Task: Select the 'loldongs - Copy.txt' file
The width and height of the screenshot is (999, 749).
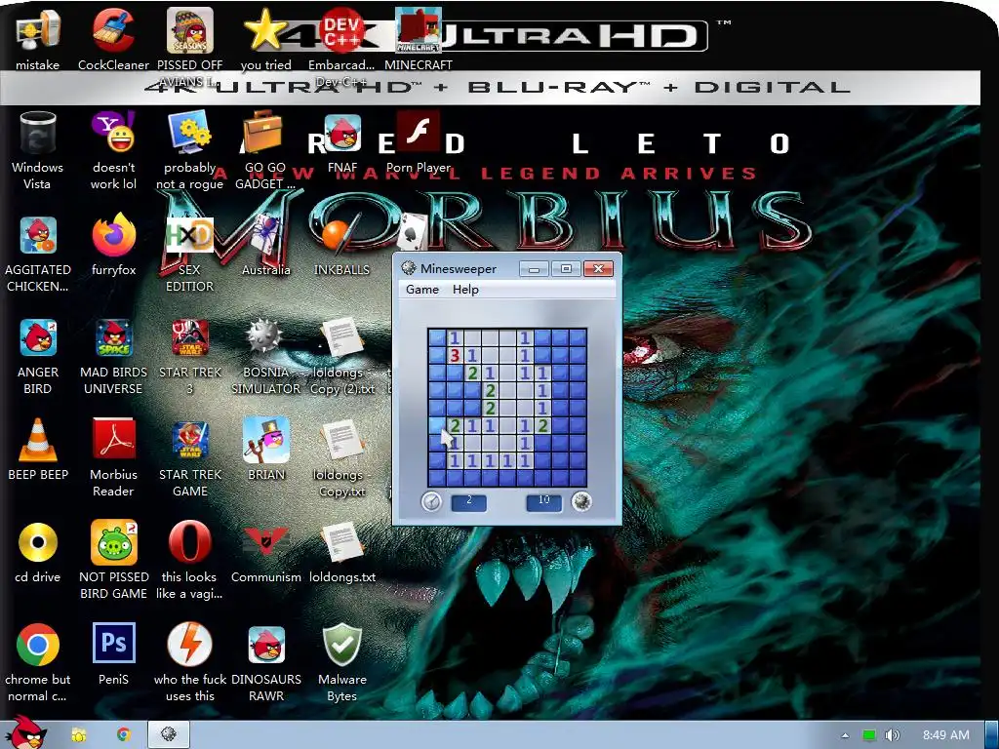Action: 342,457
